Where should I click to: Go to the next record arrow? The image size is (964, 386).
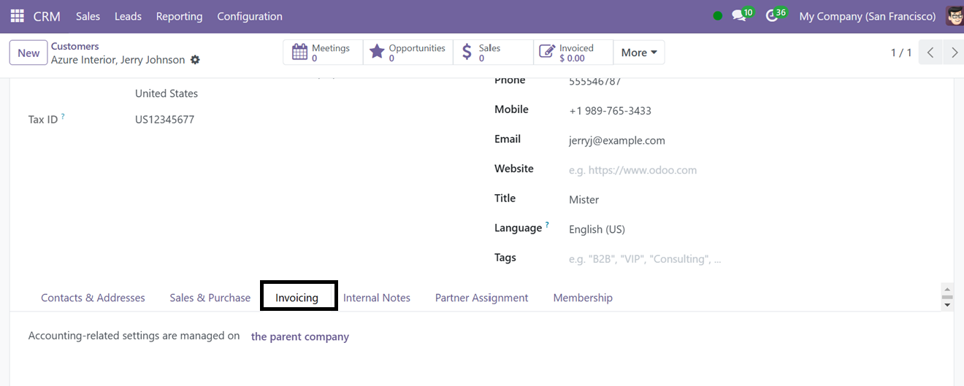[x=954, y=53]
